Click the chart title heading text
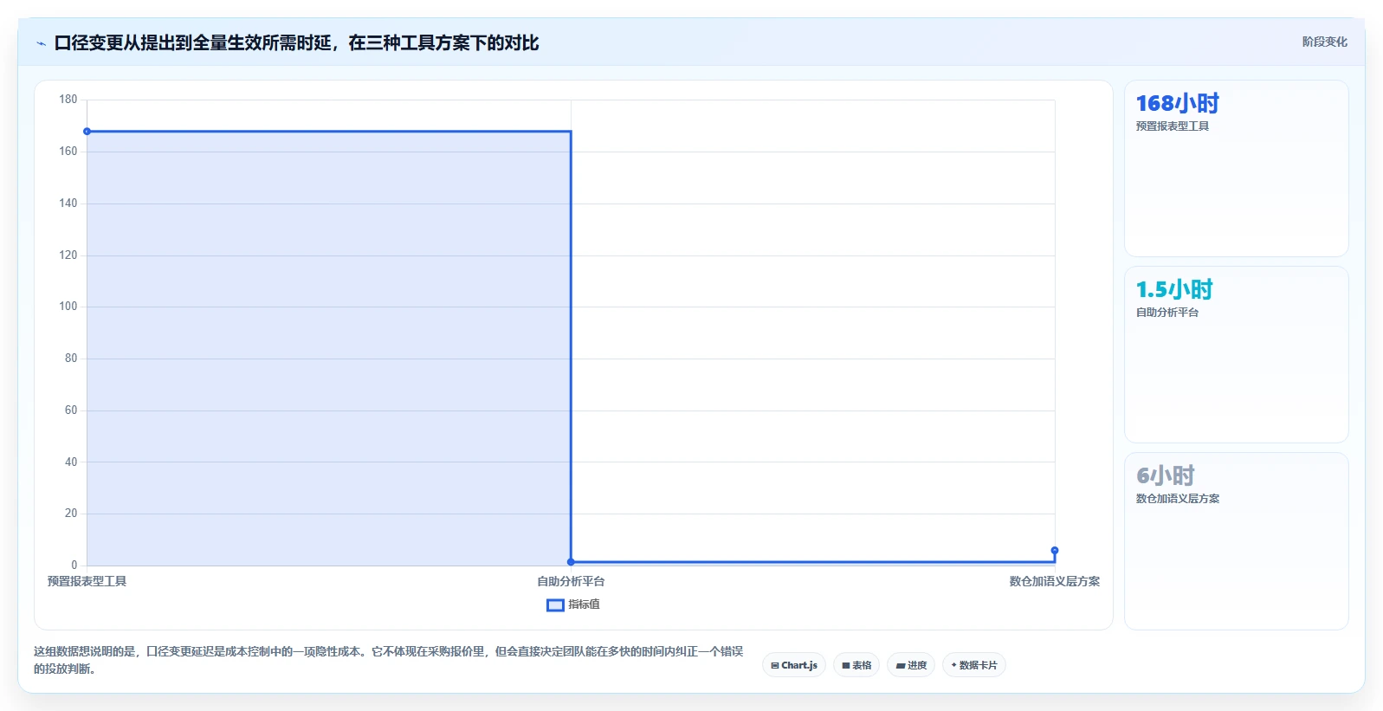The height and width of the screenshot is (711, 1383). click(x=296, y=43)
